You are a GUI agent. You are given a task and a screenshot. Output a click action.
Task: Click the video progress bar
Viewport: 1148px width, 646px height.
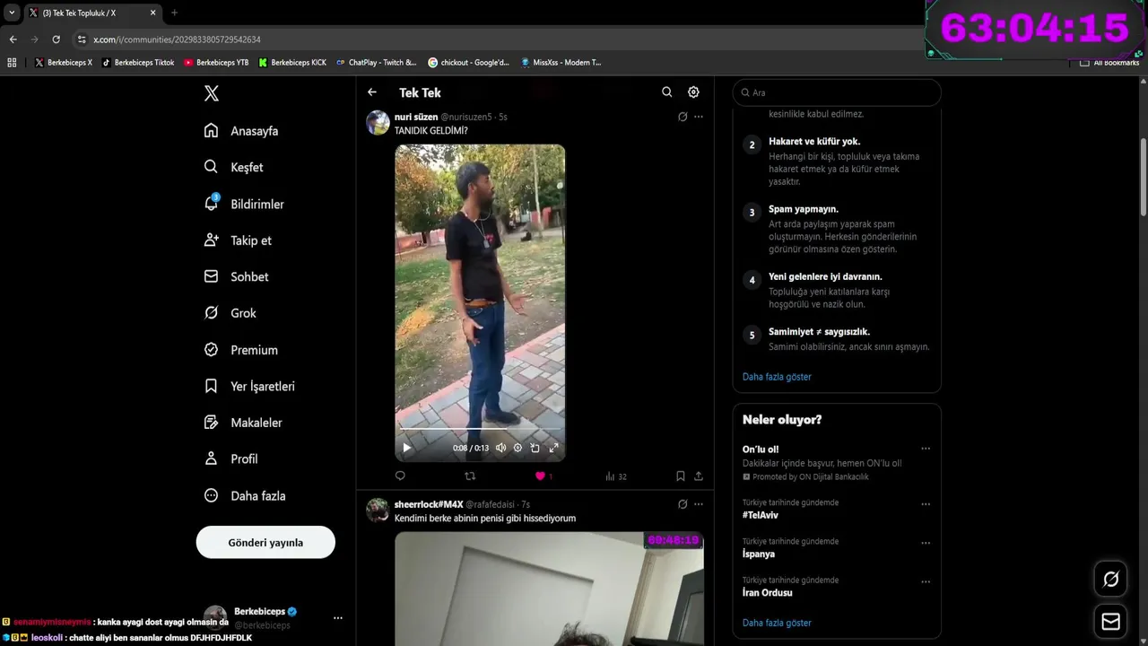click(480, 431)
